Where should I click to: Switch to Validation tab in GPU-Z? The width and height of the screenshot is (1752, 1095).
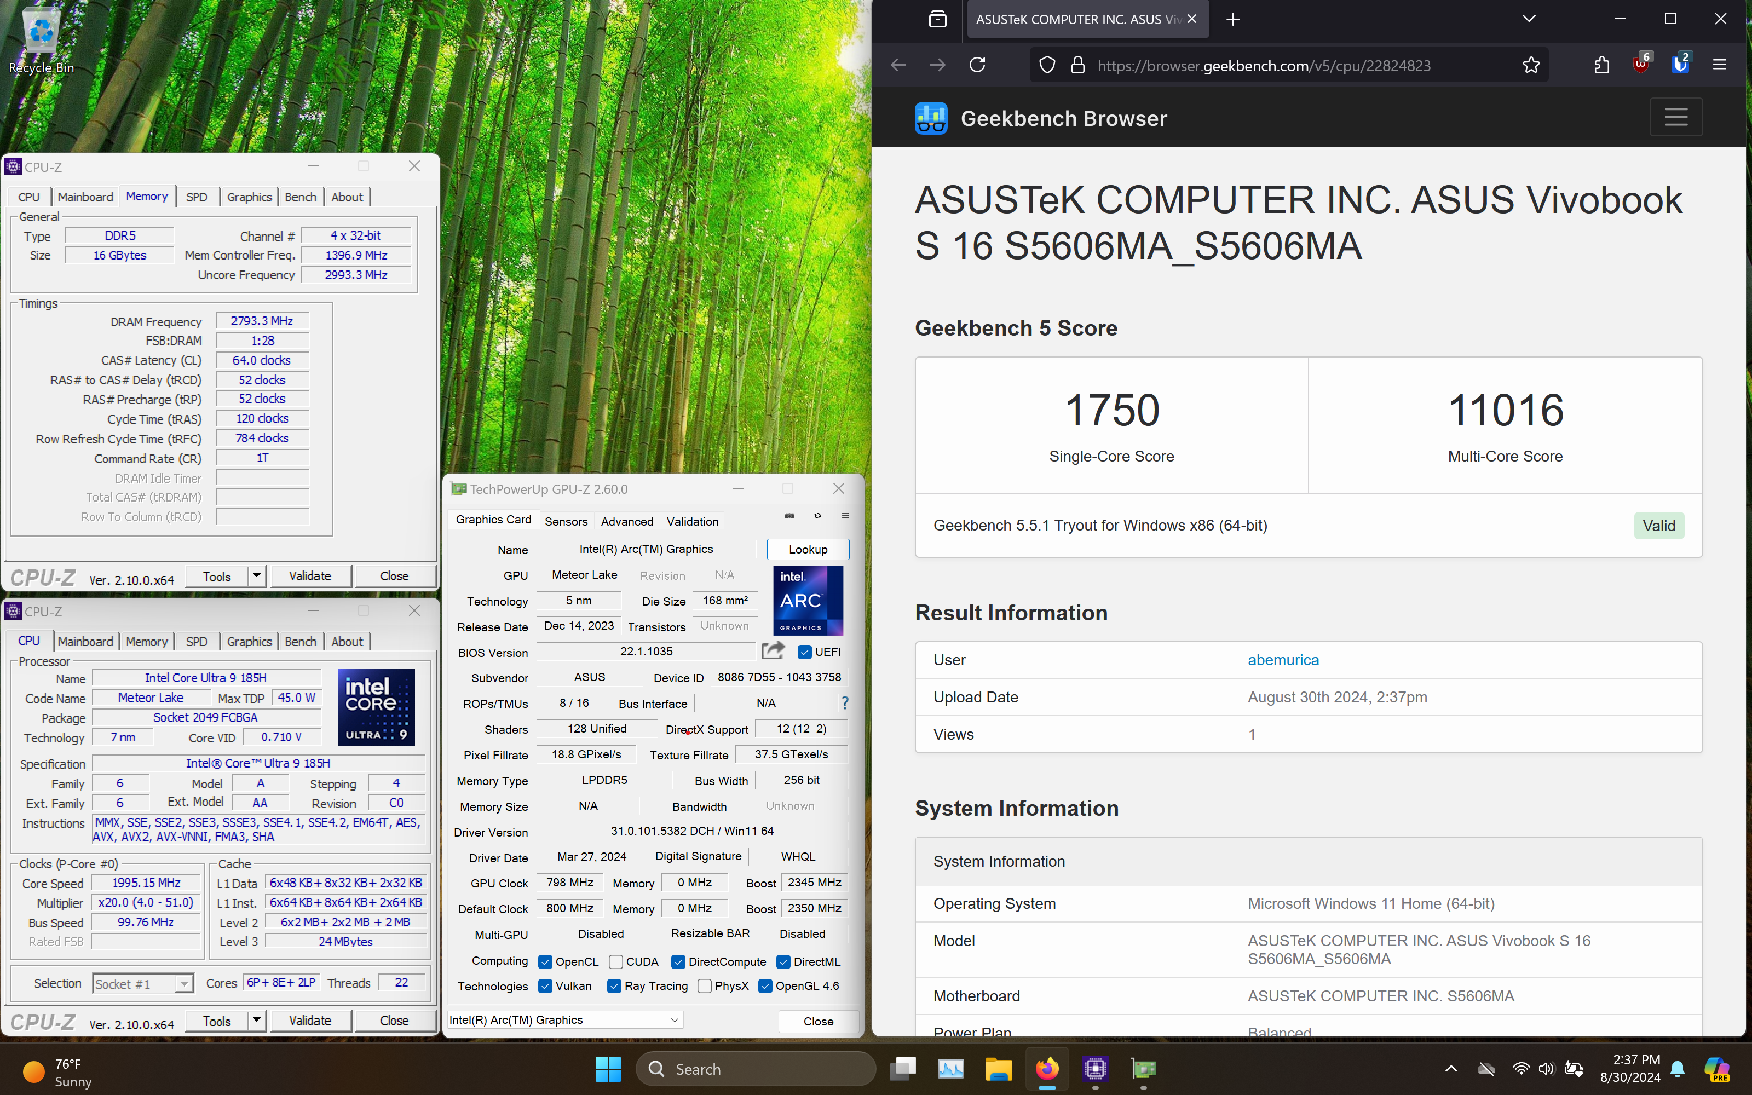click(692, 521)
